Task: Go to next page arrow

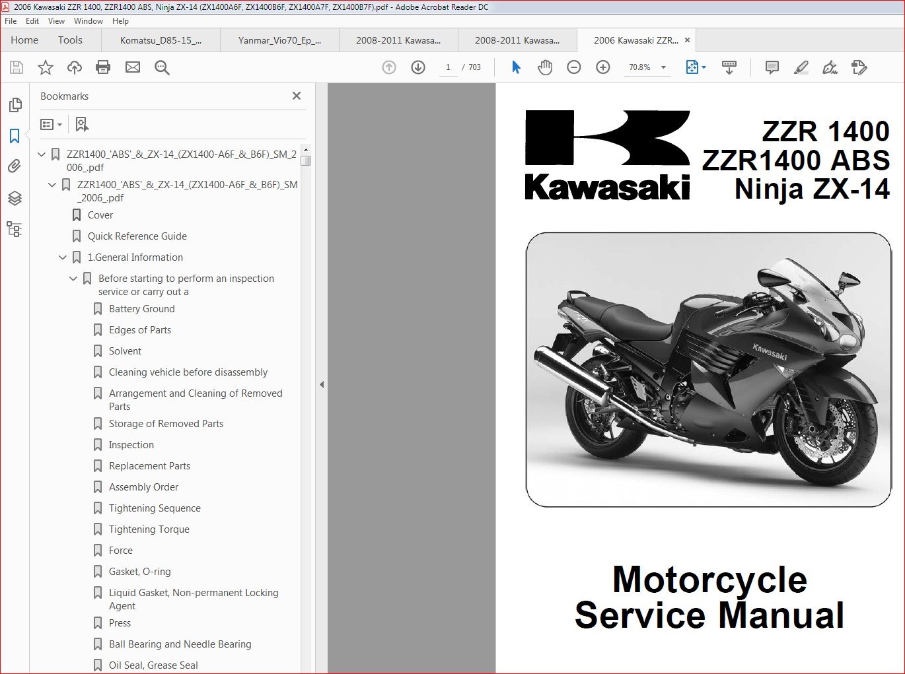Action: pos(418,67)
